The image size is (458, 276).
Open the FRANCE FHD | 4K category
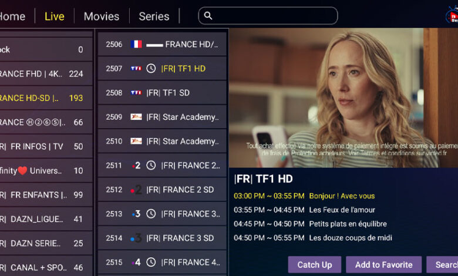click(x=45, y=73)
